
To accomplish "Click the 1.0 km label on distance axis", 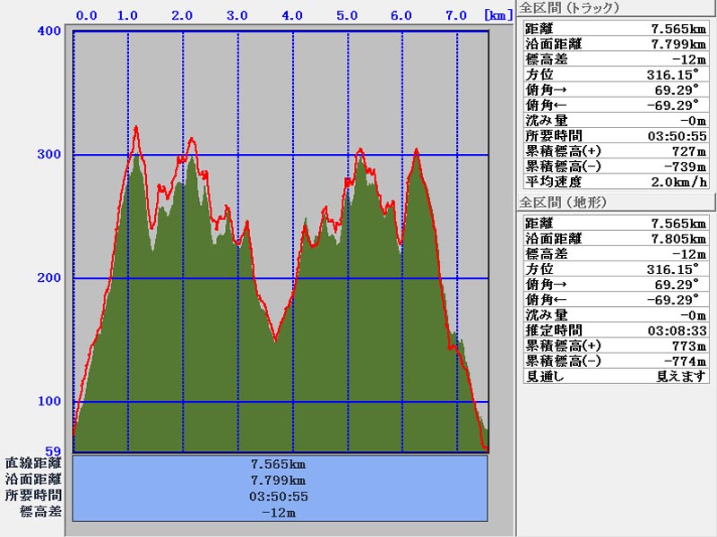I will click(x=127, y=15).
